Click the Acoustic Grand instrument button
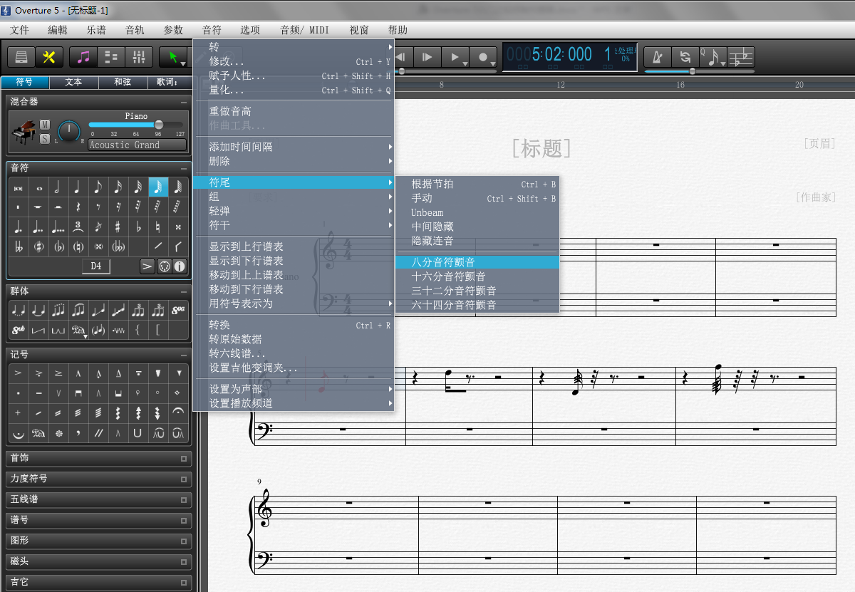 [135, 145]
